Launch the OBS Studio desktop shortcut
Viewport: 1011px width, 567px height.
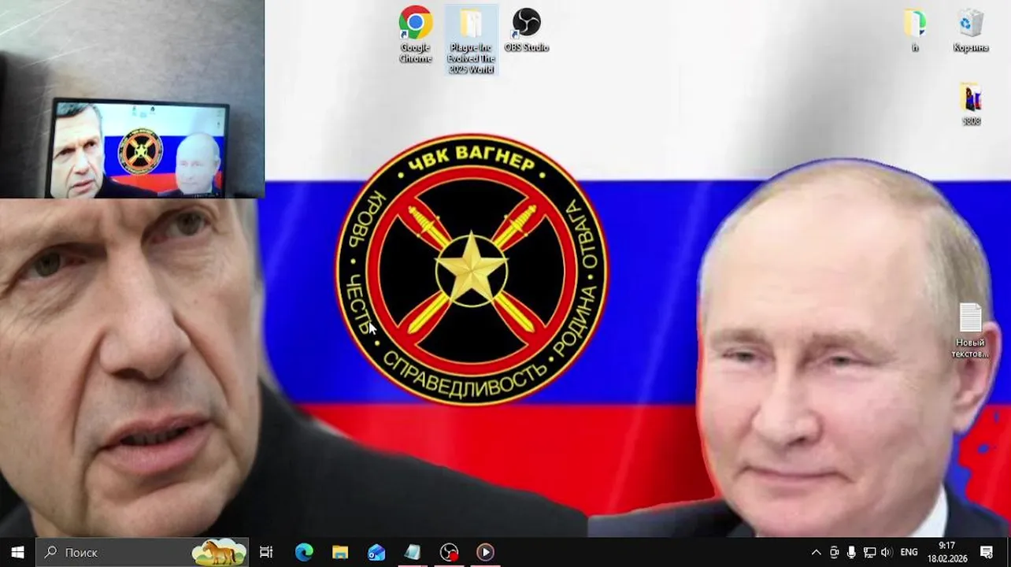(526, 31)
